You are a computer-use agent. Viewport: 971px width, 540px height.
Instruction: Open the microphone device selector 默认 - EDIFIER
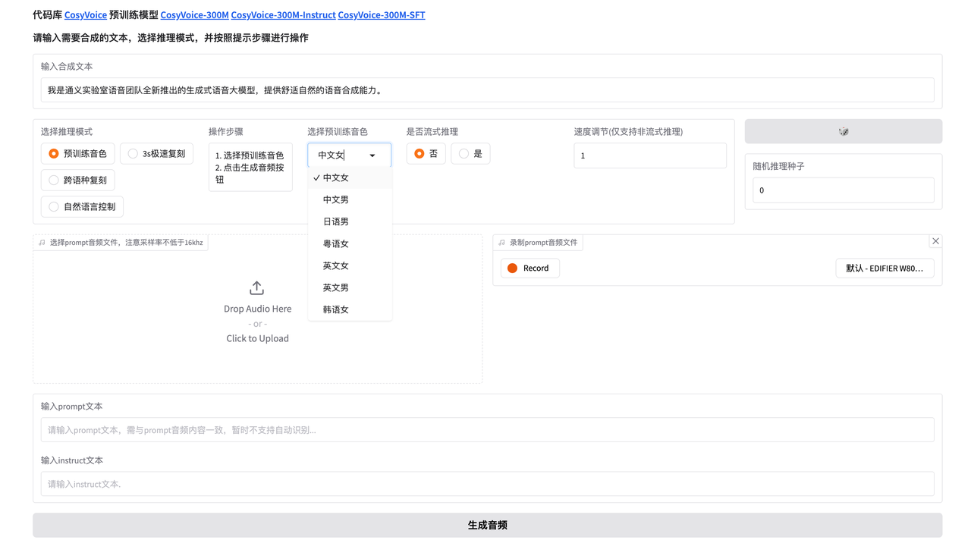[885, 268]
